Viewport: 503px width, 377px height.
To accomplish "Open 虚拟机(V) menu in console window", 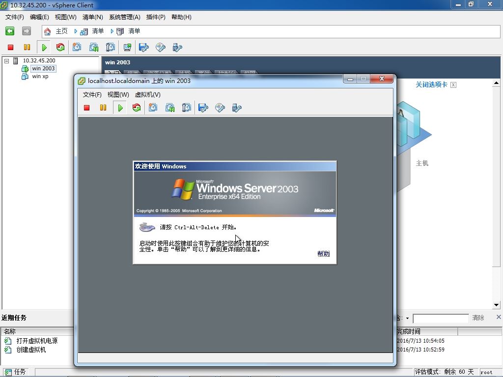I will 147,95.
